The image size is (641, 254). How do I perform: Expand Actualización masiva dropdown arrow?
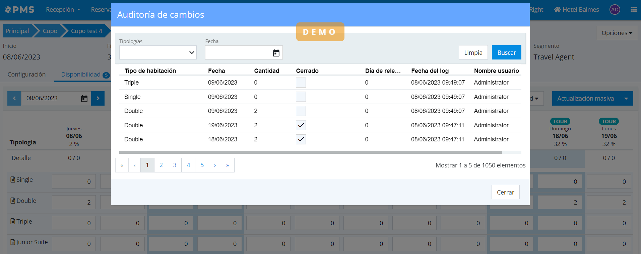626,99
